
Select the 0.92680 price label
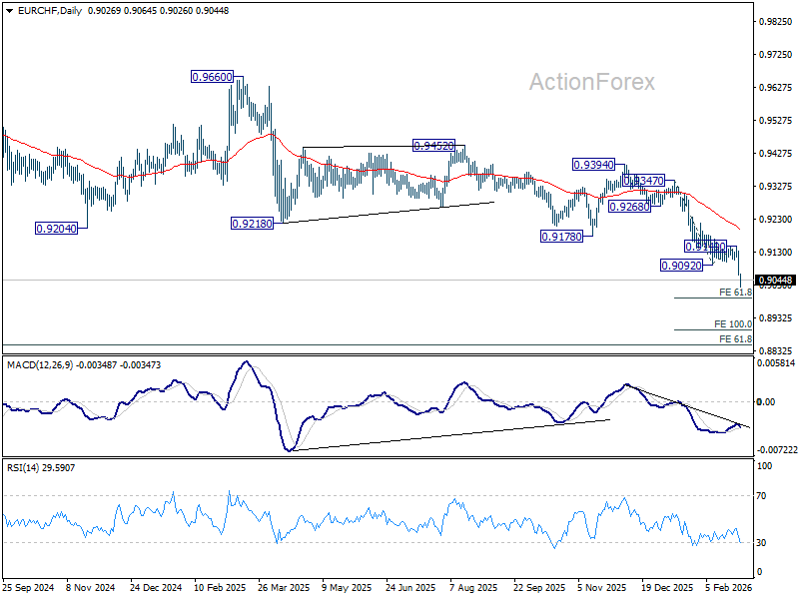[x=630, y=207]
